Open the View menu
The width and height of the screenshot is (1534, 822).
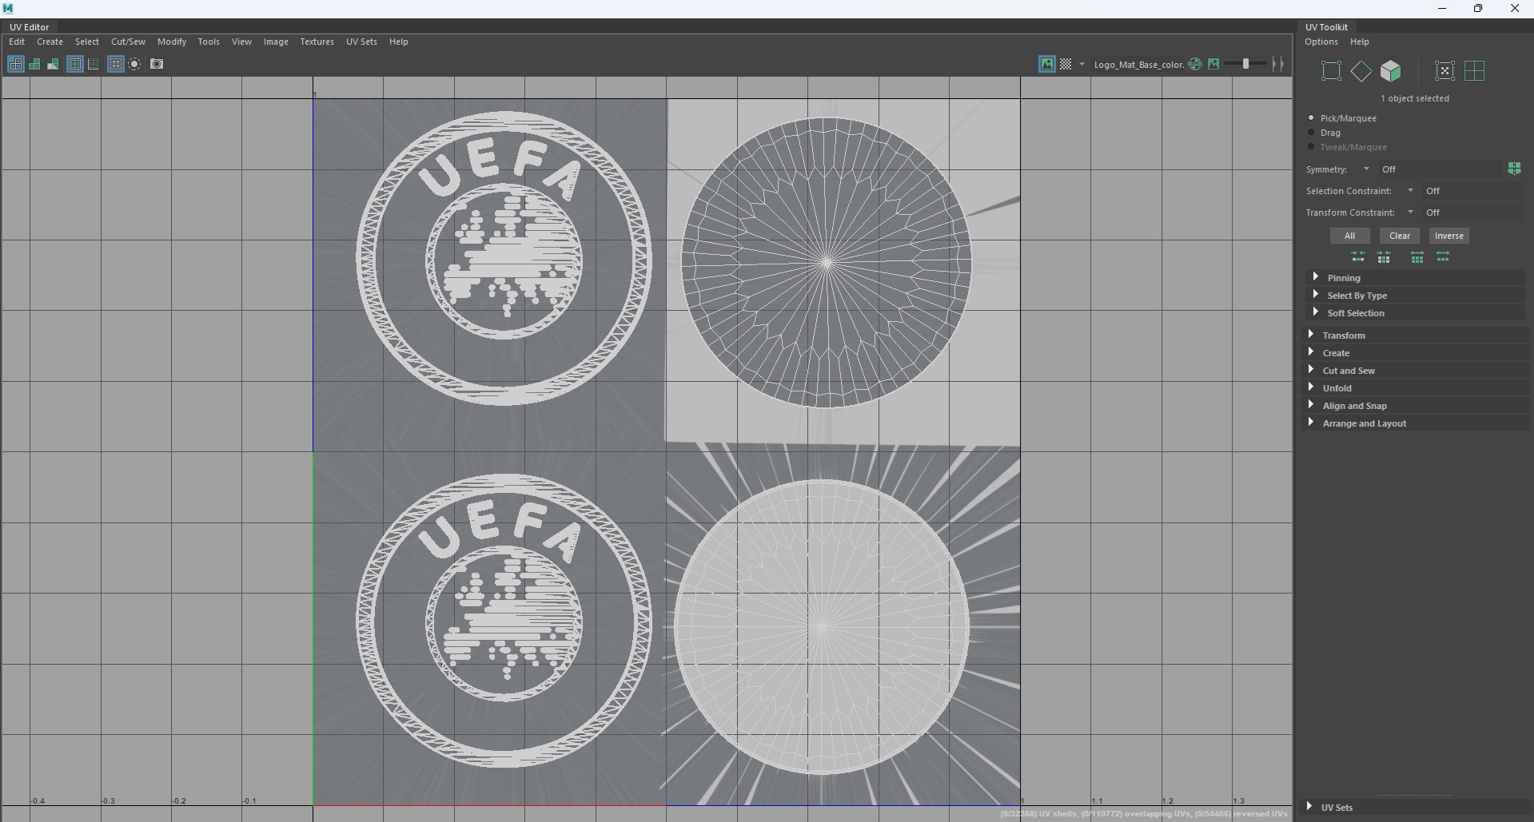click(241, 42)
